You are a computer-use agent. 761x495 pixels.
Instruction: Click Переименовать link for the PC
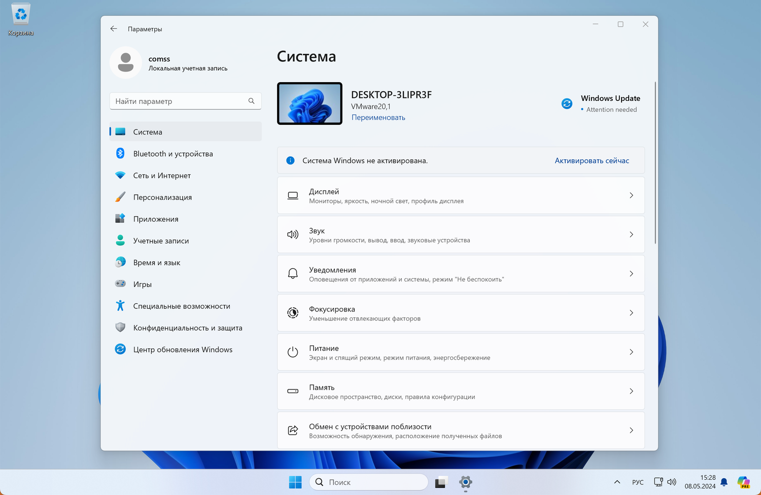coord(378,117)
